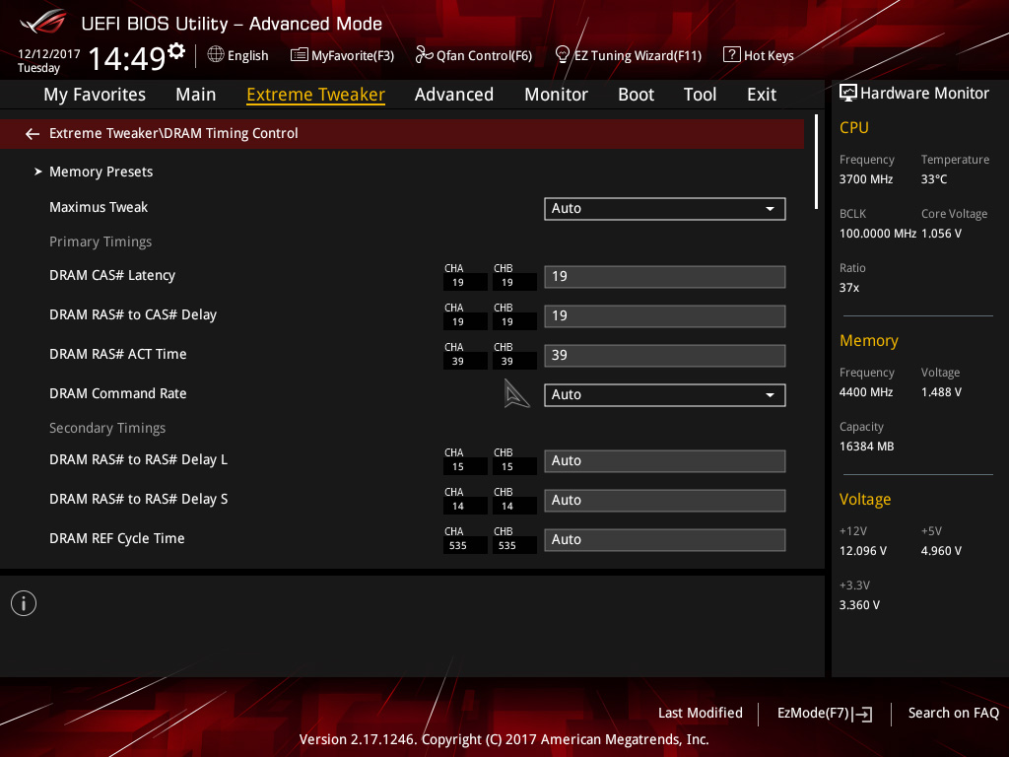Click the globe language icon

pos(216,55)
